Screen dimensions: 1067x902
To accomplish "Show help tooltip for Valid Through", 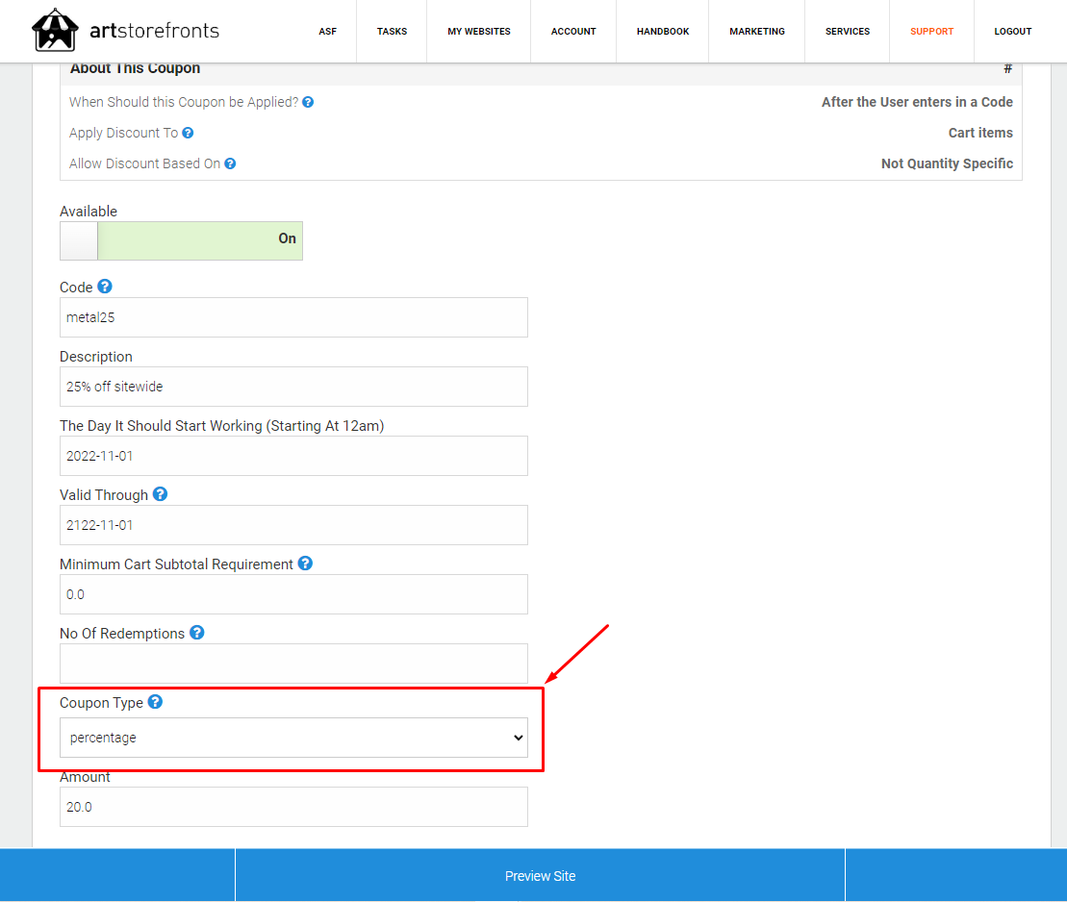I will pos(160,494).
